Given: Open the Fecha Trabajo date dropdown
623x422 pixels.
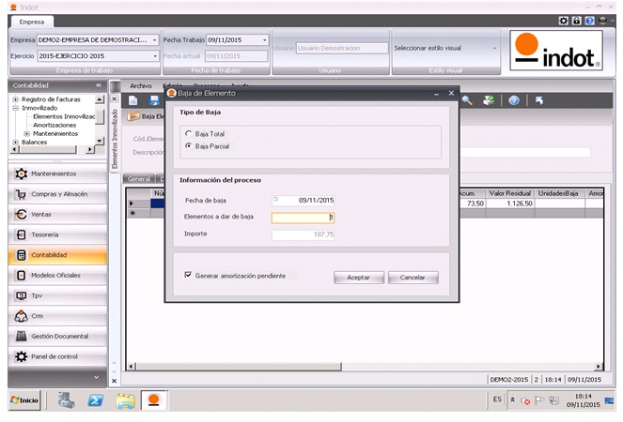Looking at the screenshot, I should [266, 40].
